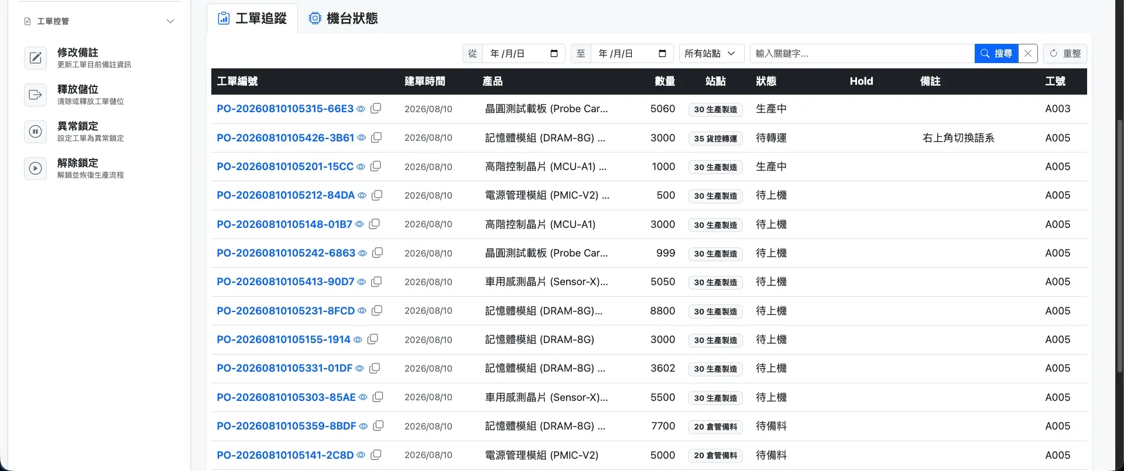
Task: Copy order number PO-20260810105155-1914
Action: point(373,339)
